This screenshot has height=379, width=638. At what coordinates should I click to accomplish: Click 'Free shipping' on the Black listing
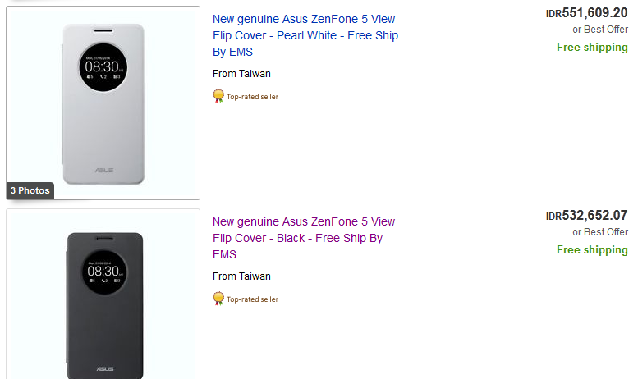click(x=592, y=249)
